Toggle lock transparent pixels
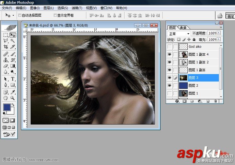The height and width of the screenshot is (165, 235). pyautogui.click(x=178, y=39)
